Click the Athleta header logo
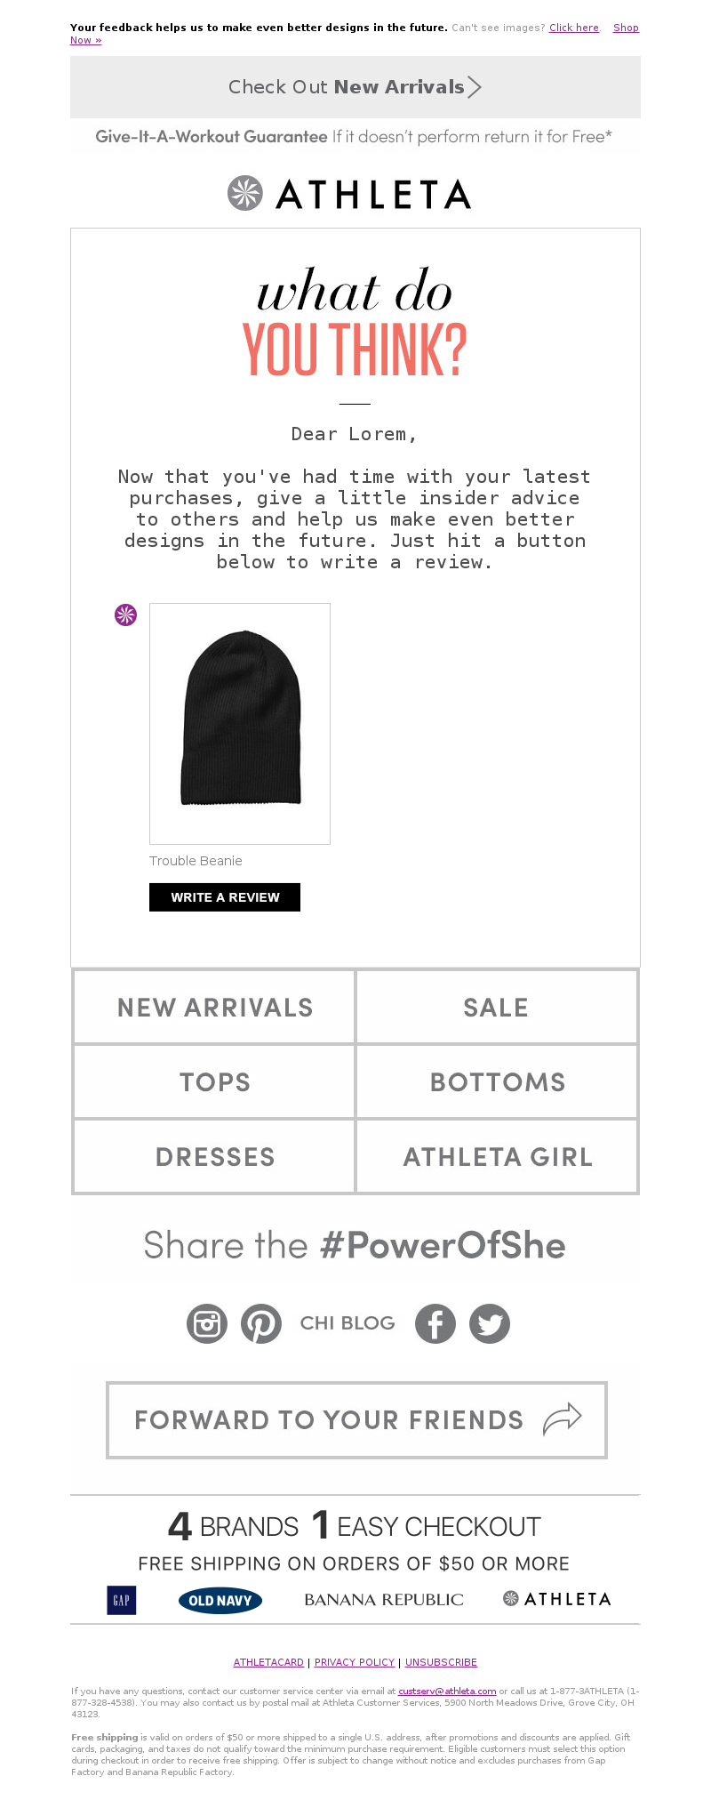Viewport: 711px width, 1808px height. 349,193
